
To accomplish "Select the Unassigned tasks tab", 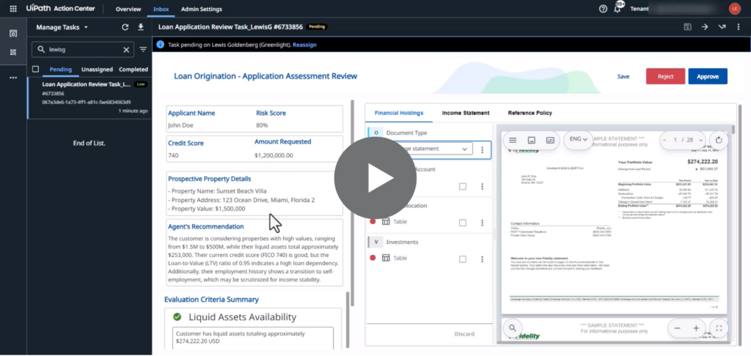I will (97, 70).
